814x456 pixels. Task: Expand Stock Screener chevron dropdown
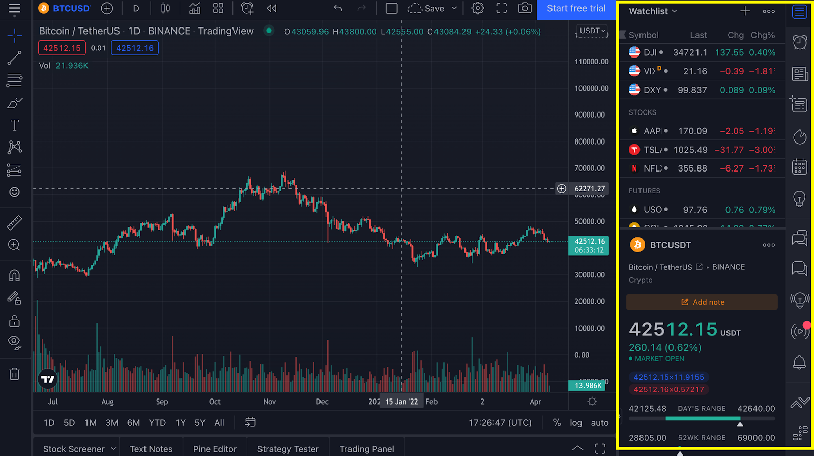(113, 448)
